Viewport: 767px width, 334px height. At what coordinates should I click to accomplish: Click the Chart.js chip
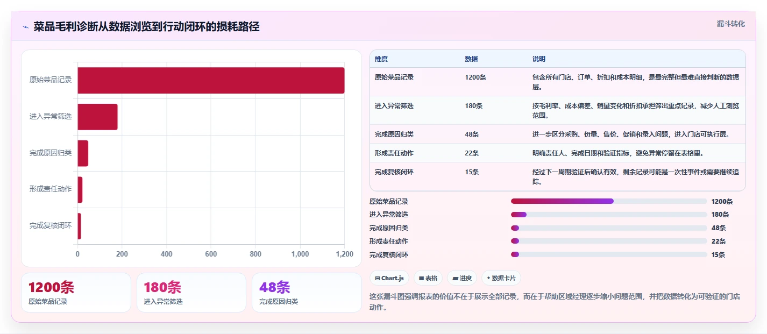coord(389,278)
